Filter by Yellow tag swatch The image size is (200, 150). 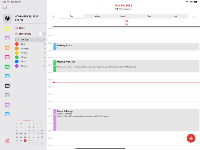[17, 53]
